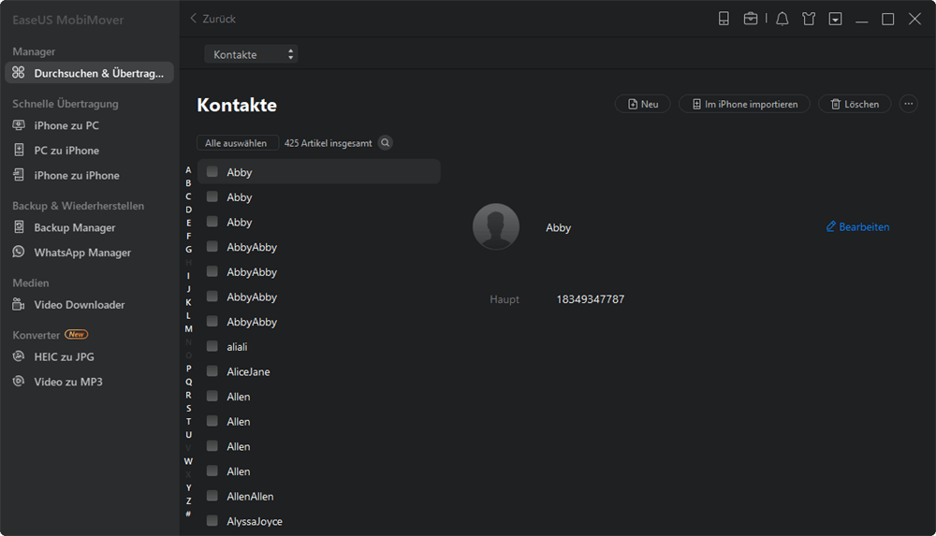The image size is (936, 536).
Task: Click Alle auswählen button
Action: tap(236, 143)
